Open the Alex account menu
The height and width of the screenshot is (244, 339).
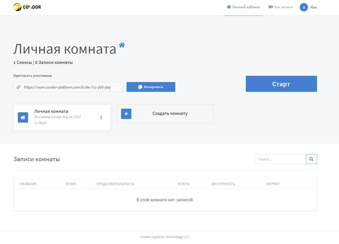point(309,7)
